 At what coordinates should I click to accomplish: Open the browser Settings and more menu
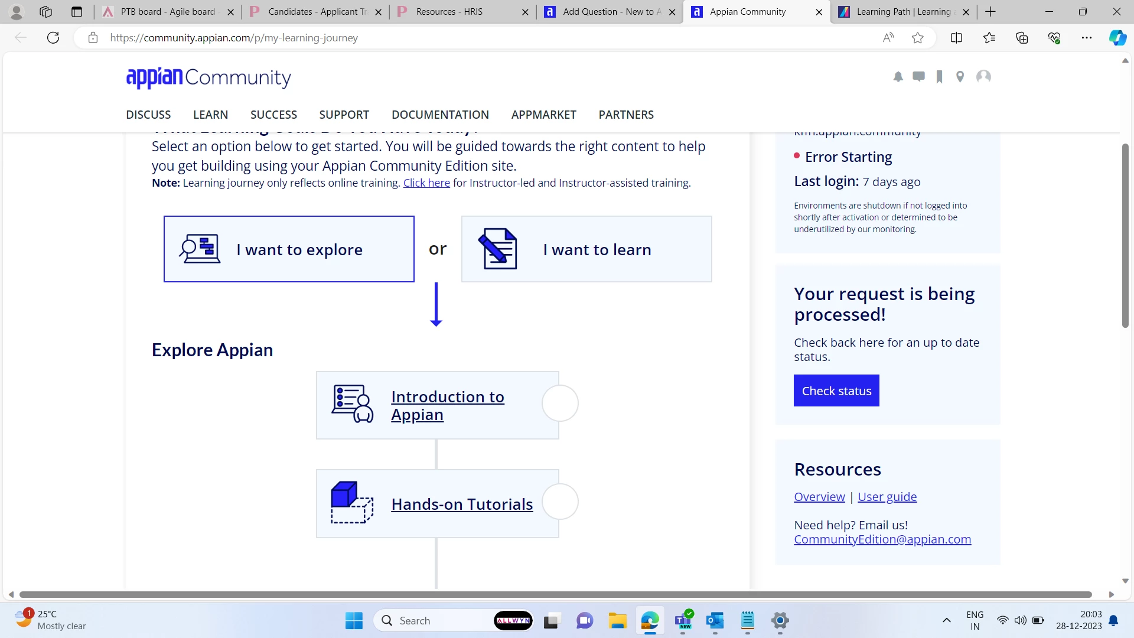point(1087,38)
